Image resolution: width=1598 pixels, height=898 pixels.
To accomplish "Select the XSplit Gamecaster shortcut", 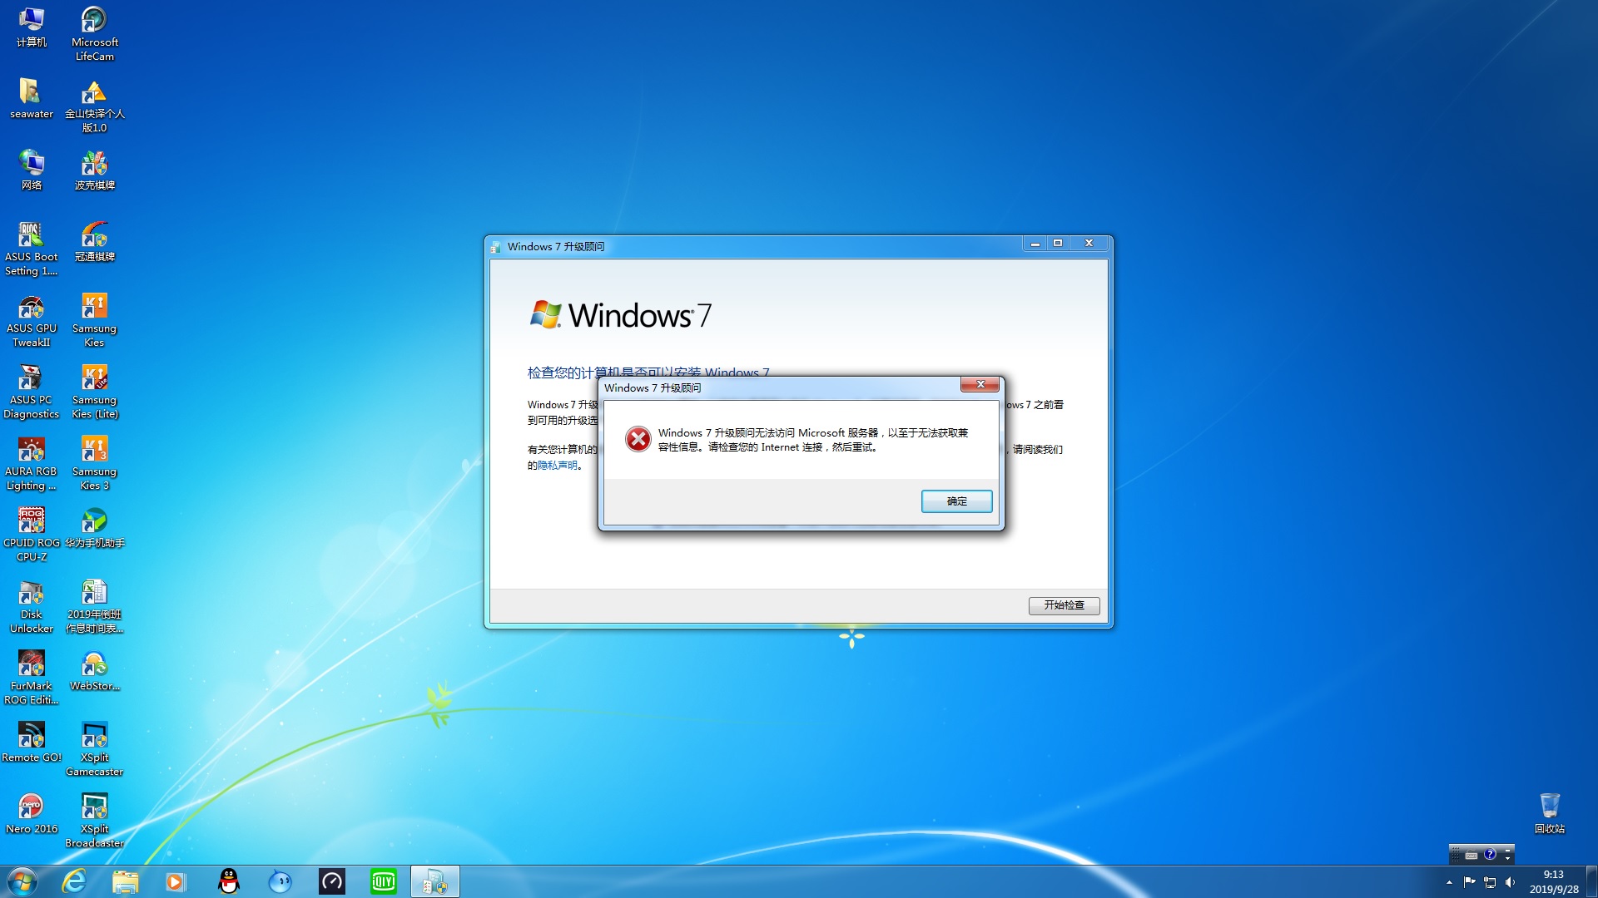I will 94,749.
